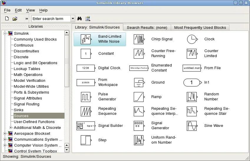Select the Signal Generator block icon
250x161 pixels.
139,126
